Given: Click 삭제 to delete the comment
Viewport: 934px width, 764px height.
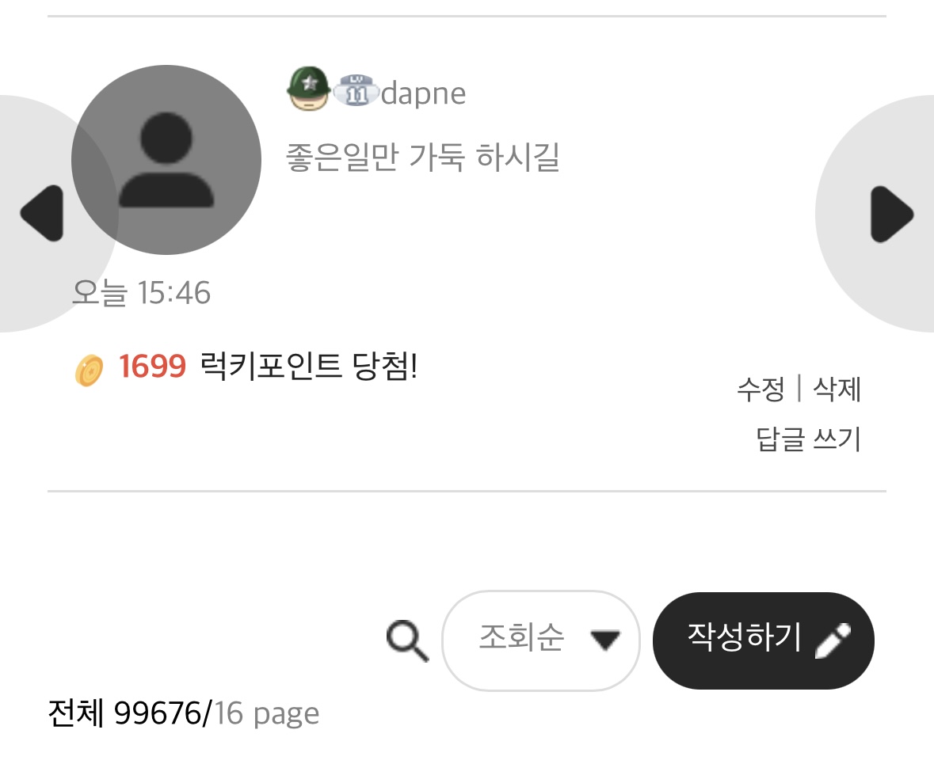Looking at the screenshot, I should pos(837,389).
